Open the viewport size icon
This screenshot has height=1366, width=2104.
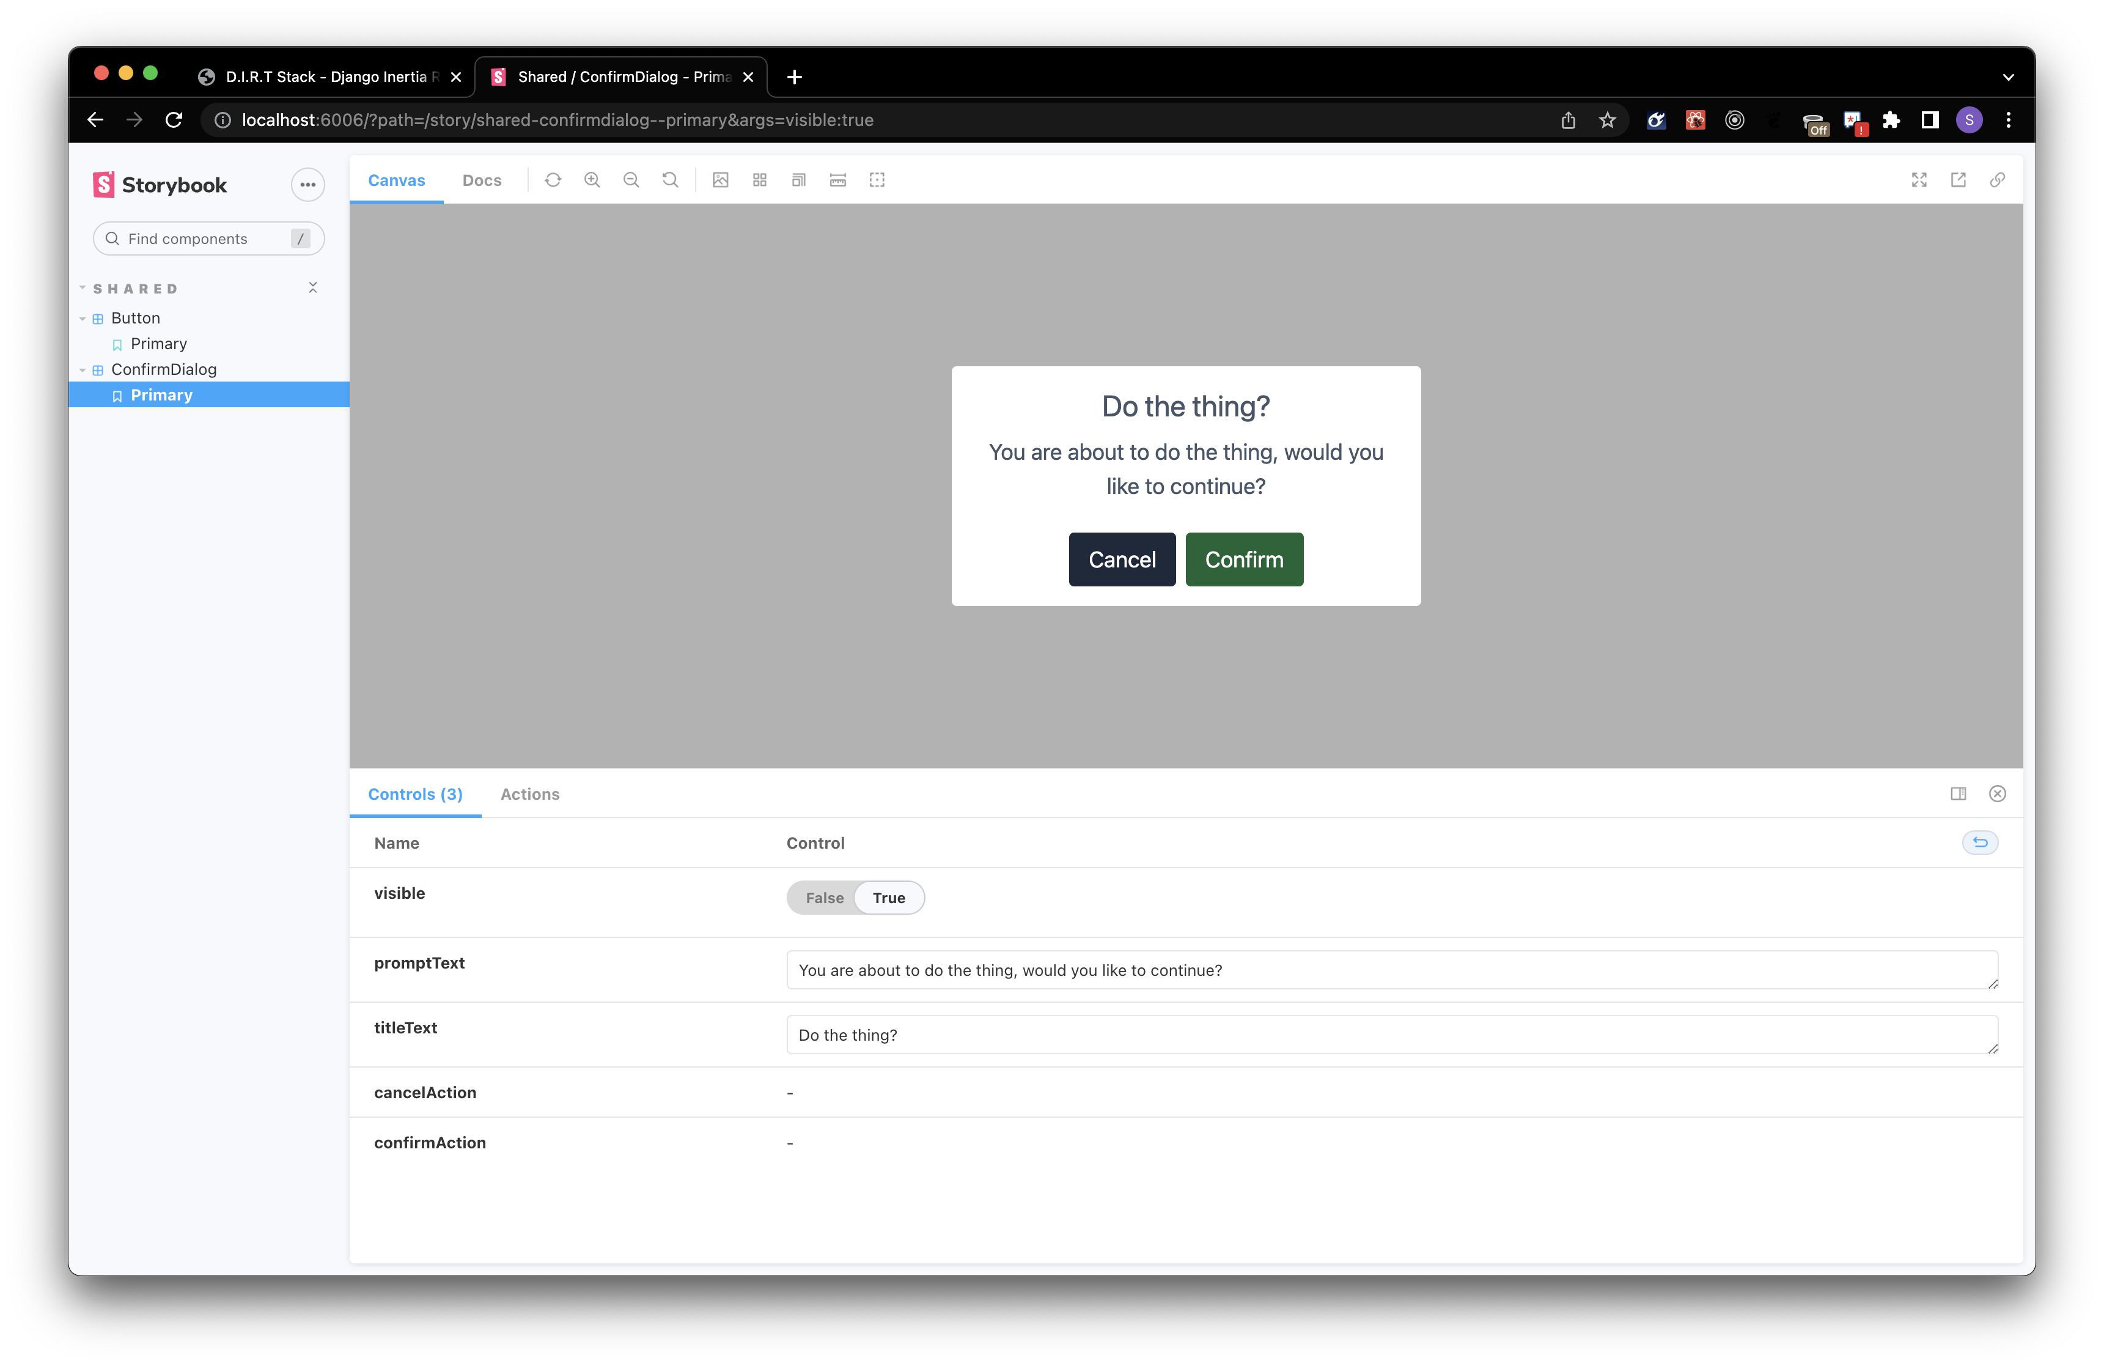click(x=798, y=180)
